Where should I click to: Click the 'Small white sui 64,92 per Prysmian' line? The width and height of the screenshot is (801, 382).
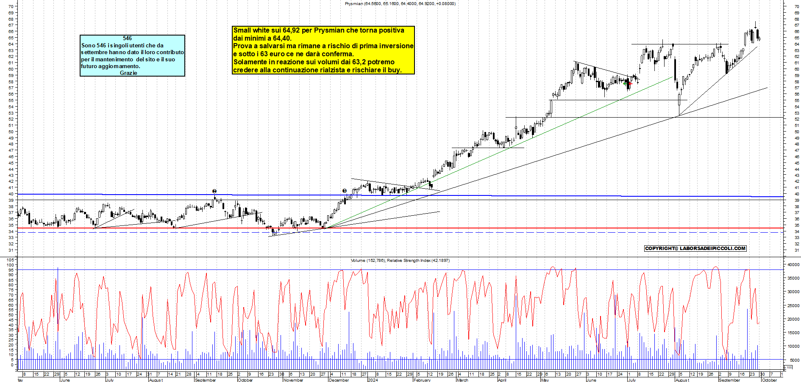(x=319, y=30)
